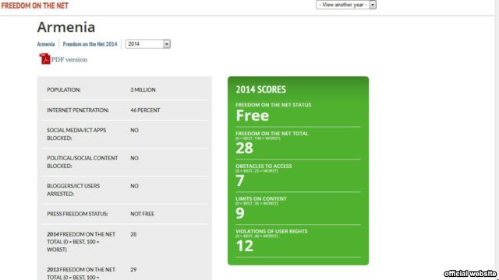
Task: Click Freedom on the Net total score 28
Action: click(244, 148)
